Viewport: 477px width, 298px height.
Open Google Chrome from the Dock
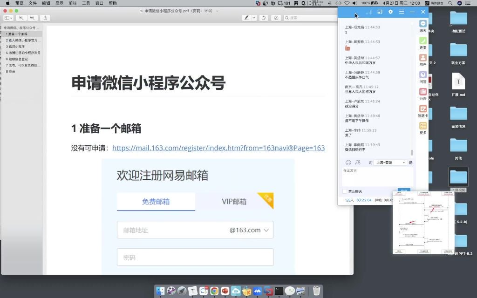point(214,291)
